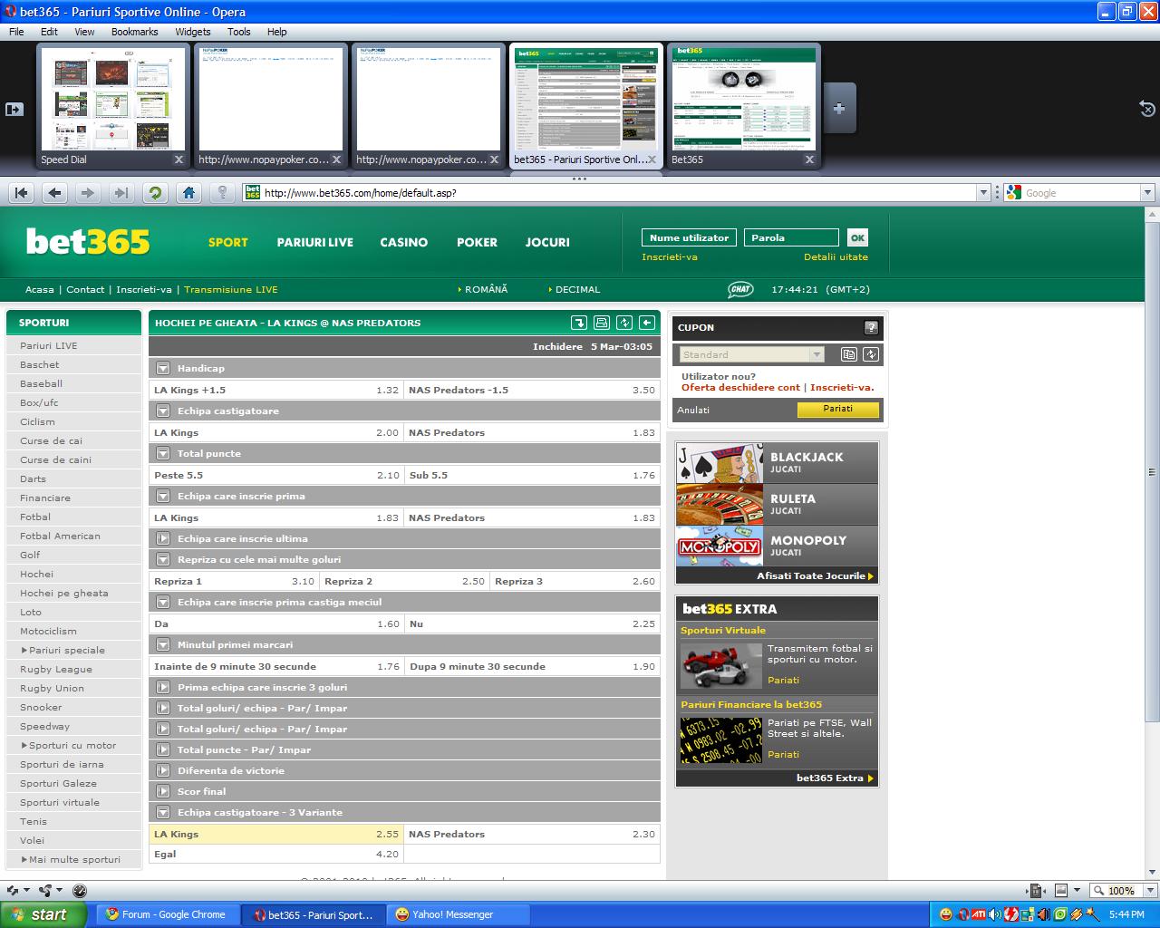The height and width of the screenshot is (928, 1160).
Task: Click the fast forward navigation button
Action: tap(121, 192)
